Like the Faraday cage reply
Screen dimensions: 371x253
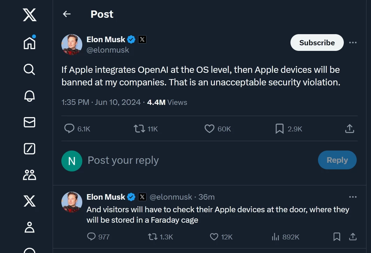point(214,237)
